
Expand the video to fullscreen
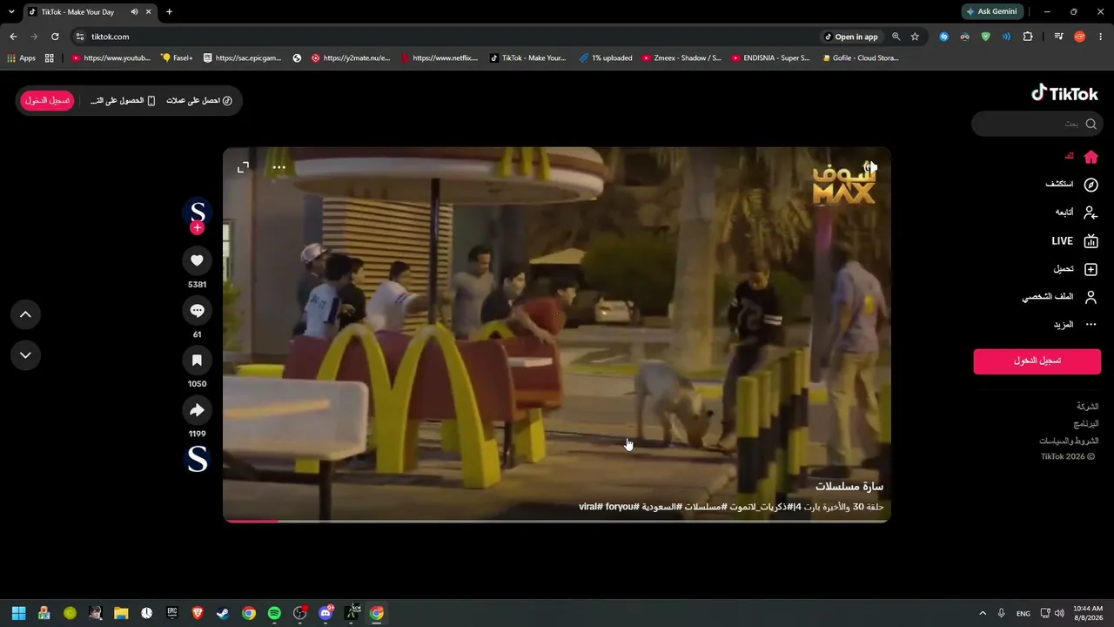(x=243, y=167)
